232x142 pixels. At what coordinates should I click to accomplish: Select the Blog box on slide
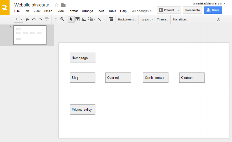[83, 78]
